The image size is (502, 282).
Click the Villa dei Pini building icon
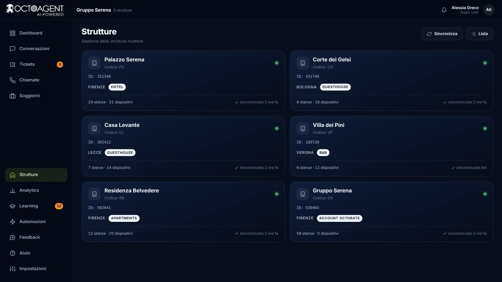click(x=303, y=128)
